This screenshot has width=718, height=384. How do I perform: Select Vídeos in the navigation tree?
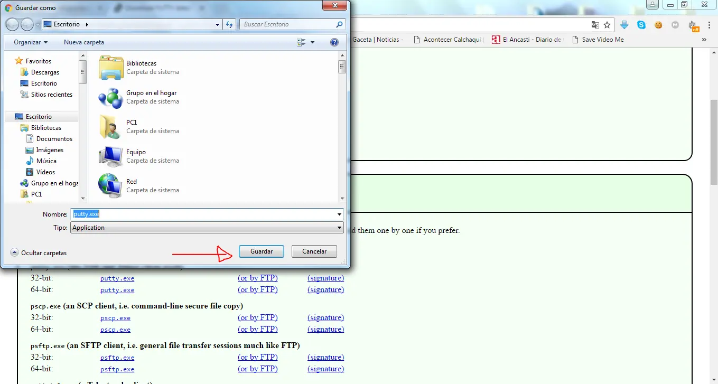tap(45, 172)
